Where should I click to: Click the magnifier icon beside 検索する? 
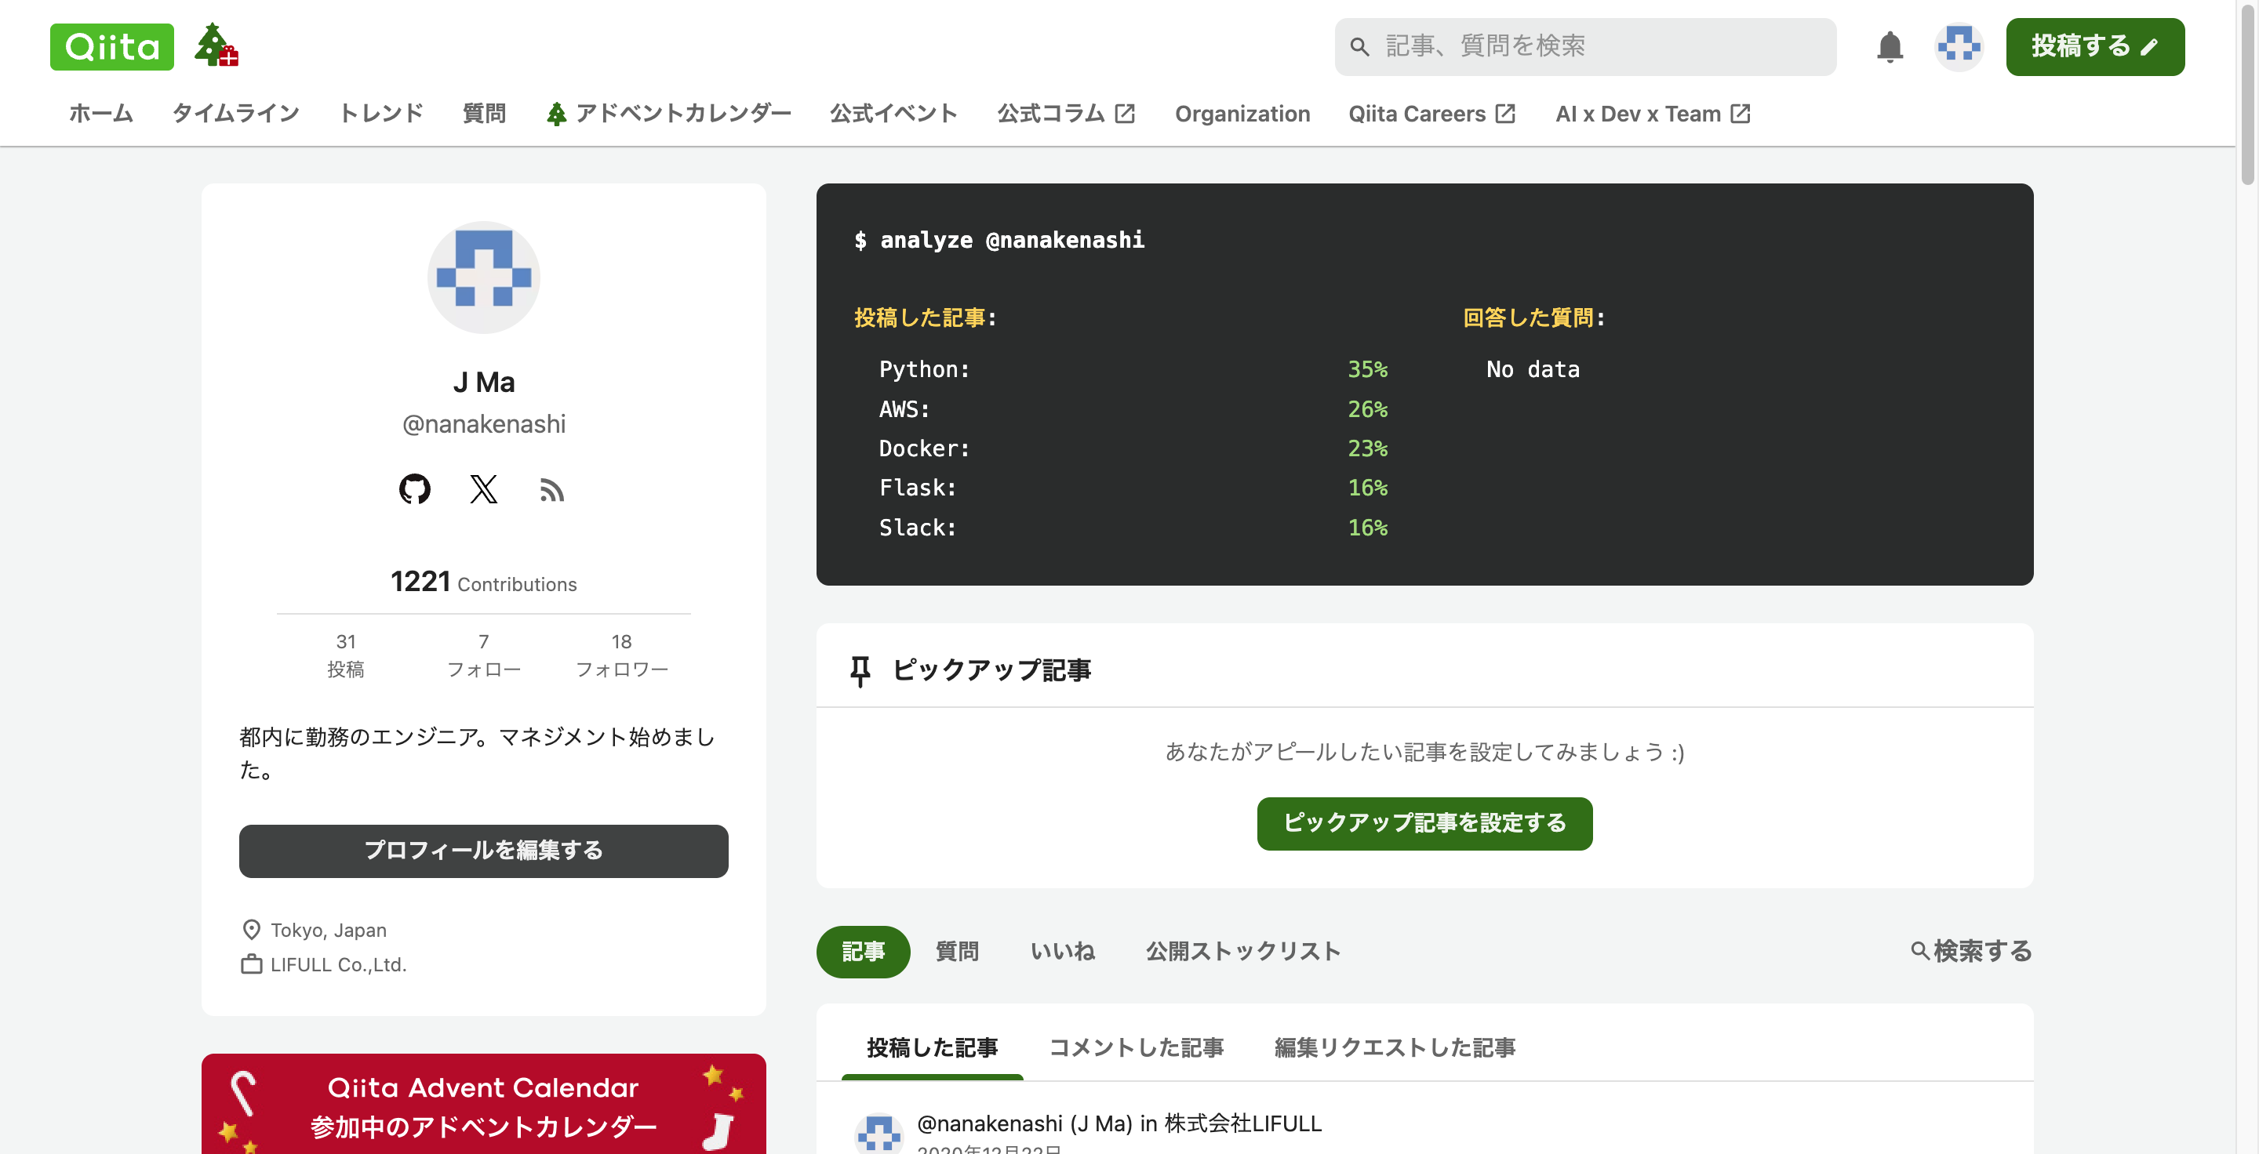point(1920,951)
